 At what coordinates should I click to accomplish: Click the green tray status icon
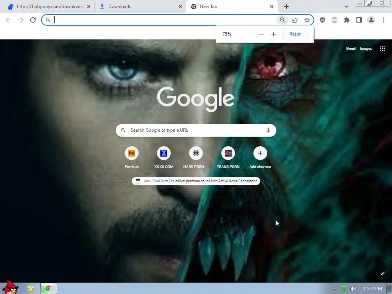(x=344, y=289)
